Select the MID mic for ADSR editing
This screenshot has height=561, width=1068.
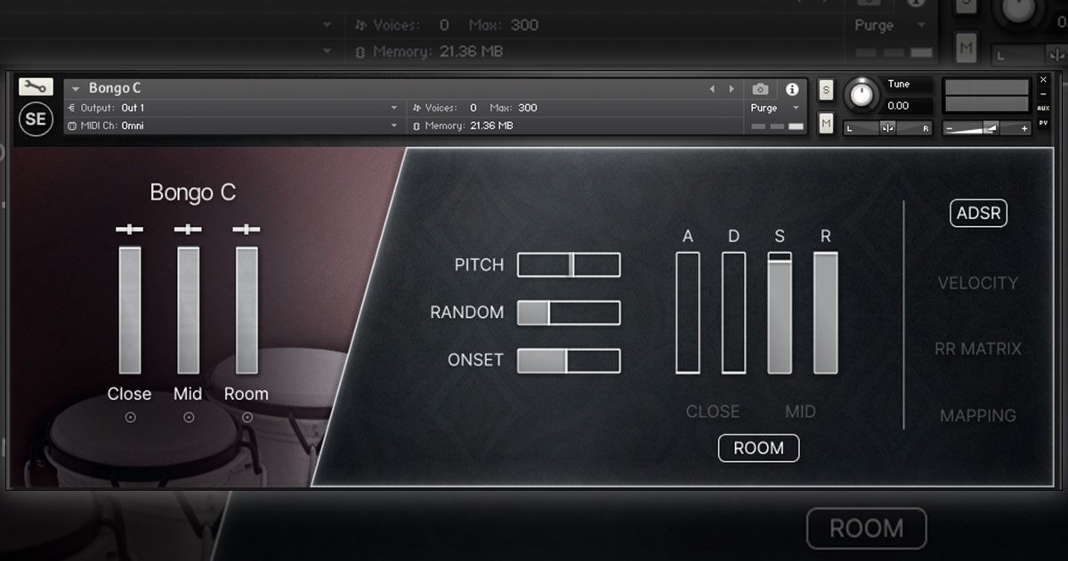coord(800,411)
